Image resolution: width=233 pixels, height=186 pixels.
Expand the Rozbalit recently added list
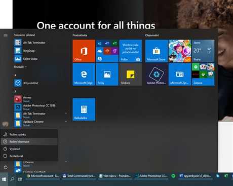pyautogui.click(x=20, y=67)
